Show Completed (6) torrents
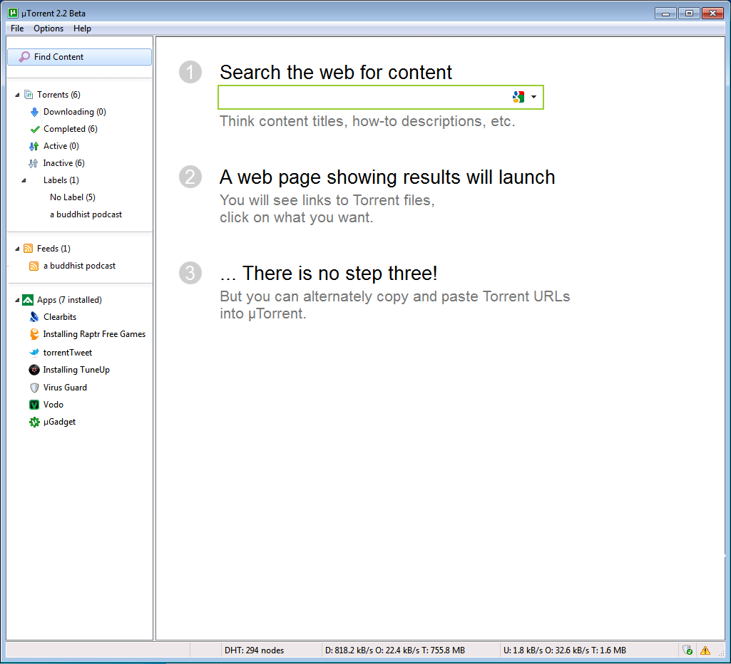This screenshot has width=731, height=664. (x=71, y=129)
